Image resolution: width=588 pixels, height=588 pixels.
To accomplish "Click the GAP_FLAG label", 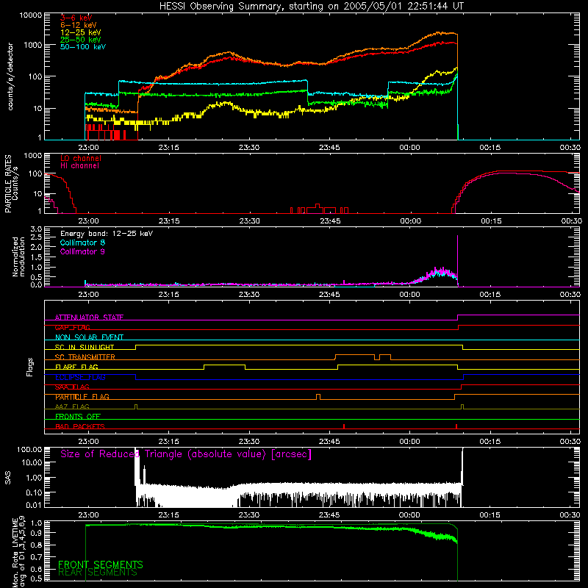I will pos(73,327).
